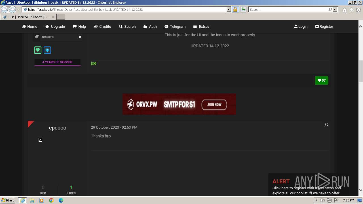
Task: Click the Register link
Action: (324, 26)
